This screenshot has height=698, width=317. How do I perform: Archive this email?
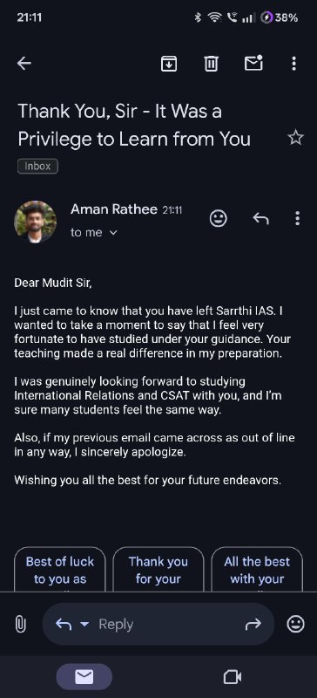click(169, 64)
